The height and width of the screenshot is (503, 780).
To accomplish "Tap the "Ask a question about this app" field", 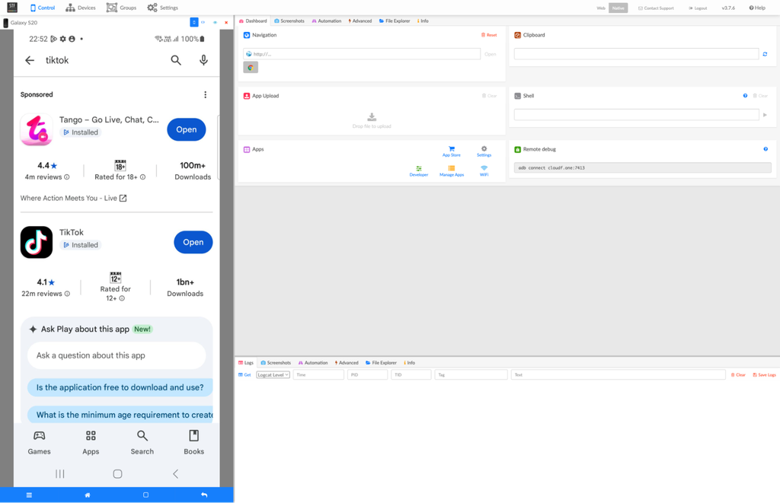I will pyautogui.click(x=117, y=355).
